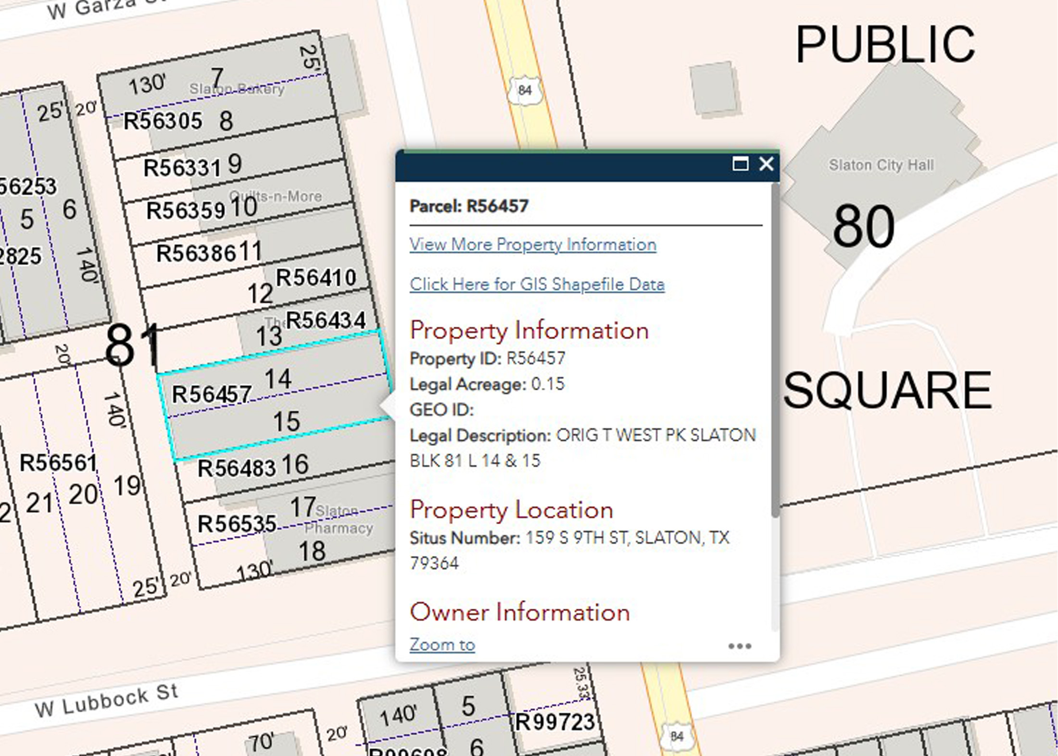Click View More Property Information link
Screen dimensions: 1058x756
click(x=532, y=244)
